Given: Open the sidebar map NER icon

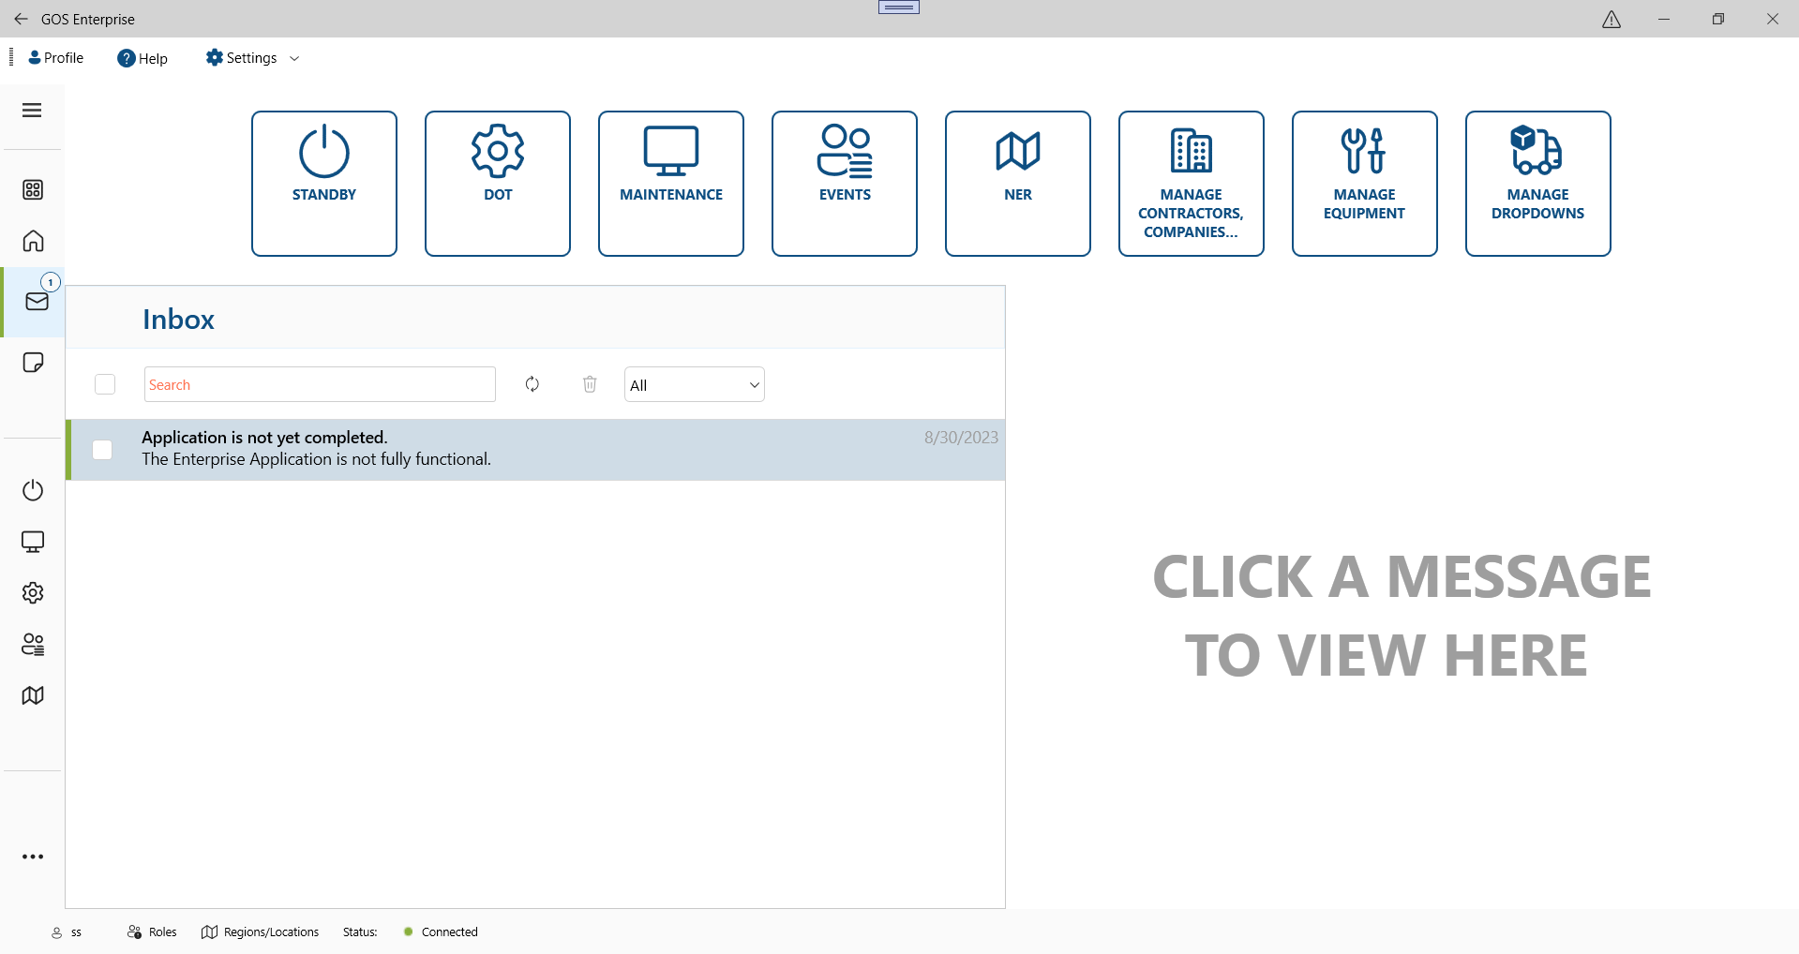Looking at the screenshot, I should pos(33,695).
